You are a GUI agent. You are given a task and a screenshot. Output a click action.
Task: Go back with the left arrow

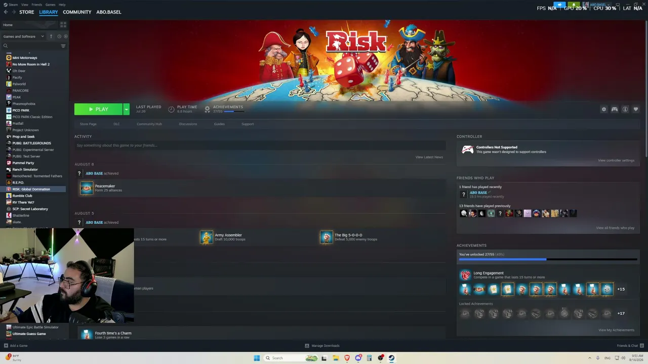[x=6, y=12]
